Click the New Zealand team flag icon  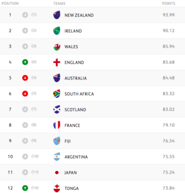[57, 15]
